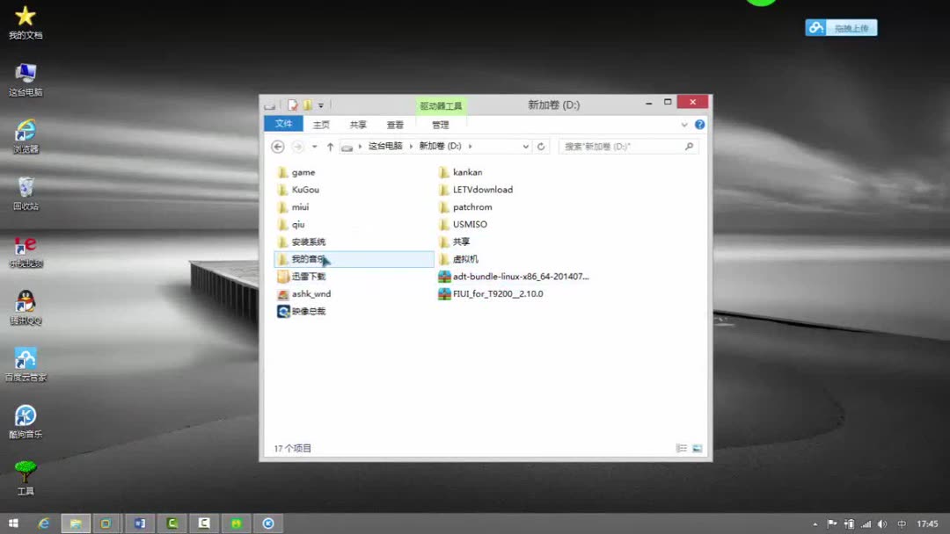Open the 管理 drive tools tab
Viewport: 950px width, 534px height.
click(440, 124)
